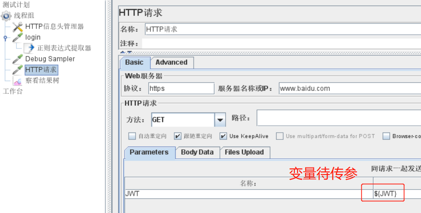
Task: Select 正则表达式提取器 tree node
Action: click(64, 48)
